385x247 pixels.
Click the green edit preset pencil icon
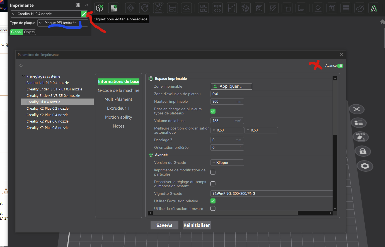click(x=84, y=14)
